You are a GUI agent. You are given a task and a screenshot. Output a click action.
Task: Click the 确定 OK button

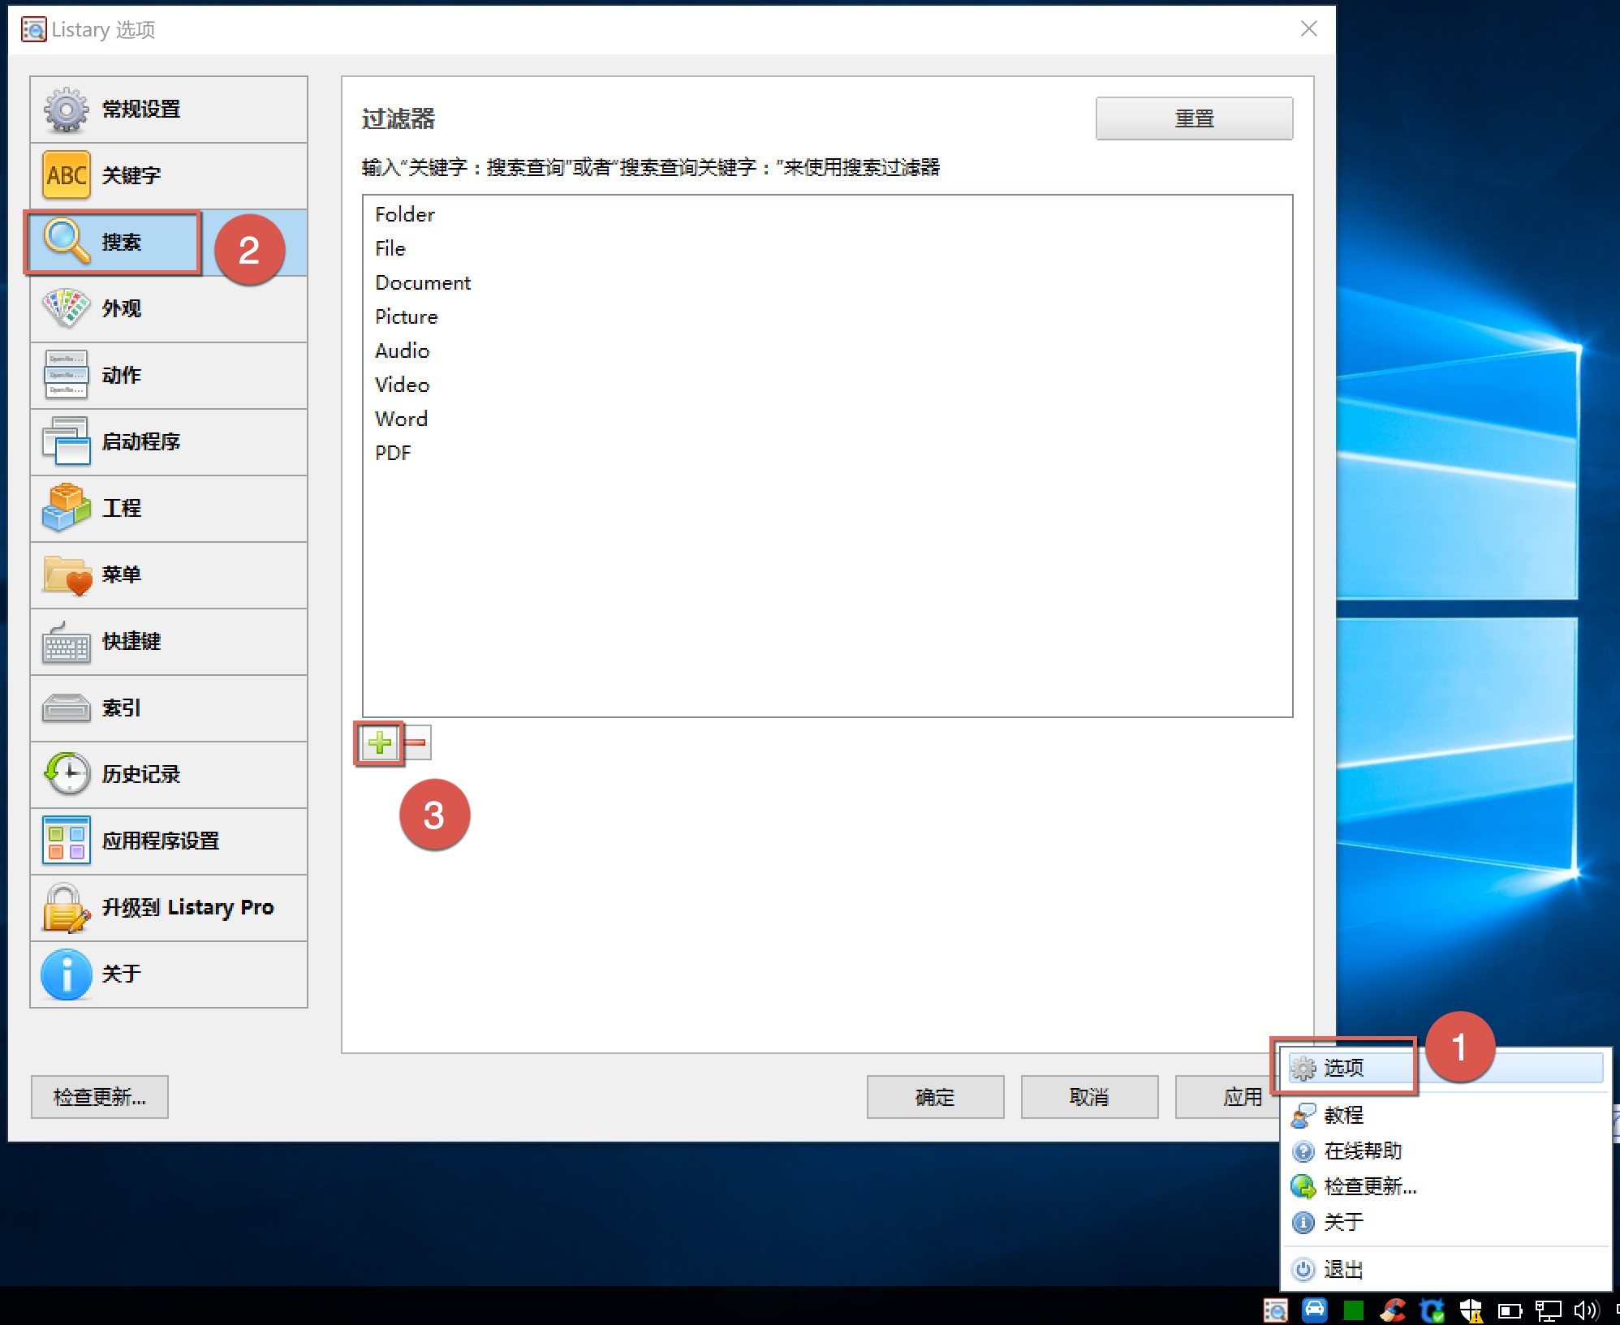(x=935, y=1097)
